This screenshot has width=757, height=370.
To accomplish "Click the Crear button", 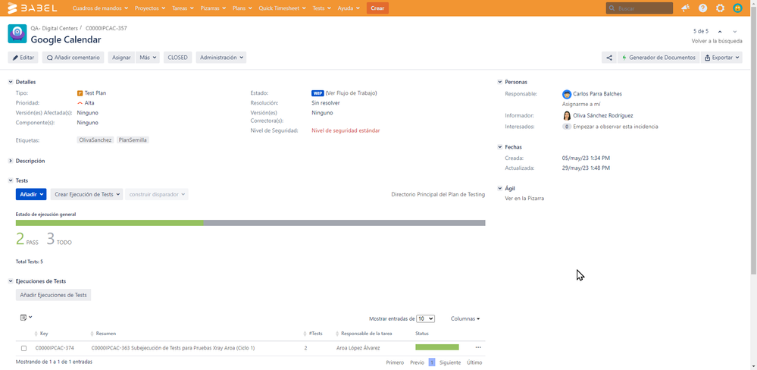I will [377, 8].
